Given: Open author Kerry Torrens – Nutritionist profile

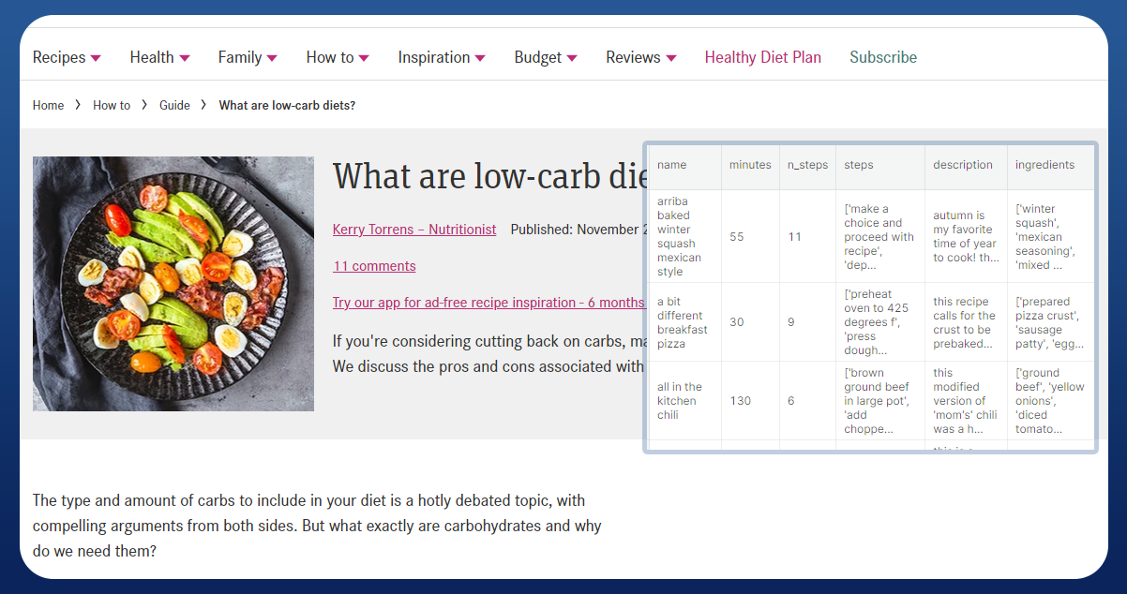Looking at the screenshot, I should tap(413, 230).
